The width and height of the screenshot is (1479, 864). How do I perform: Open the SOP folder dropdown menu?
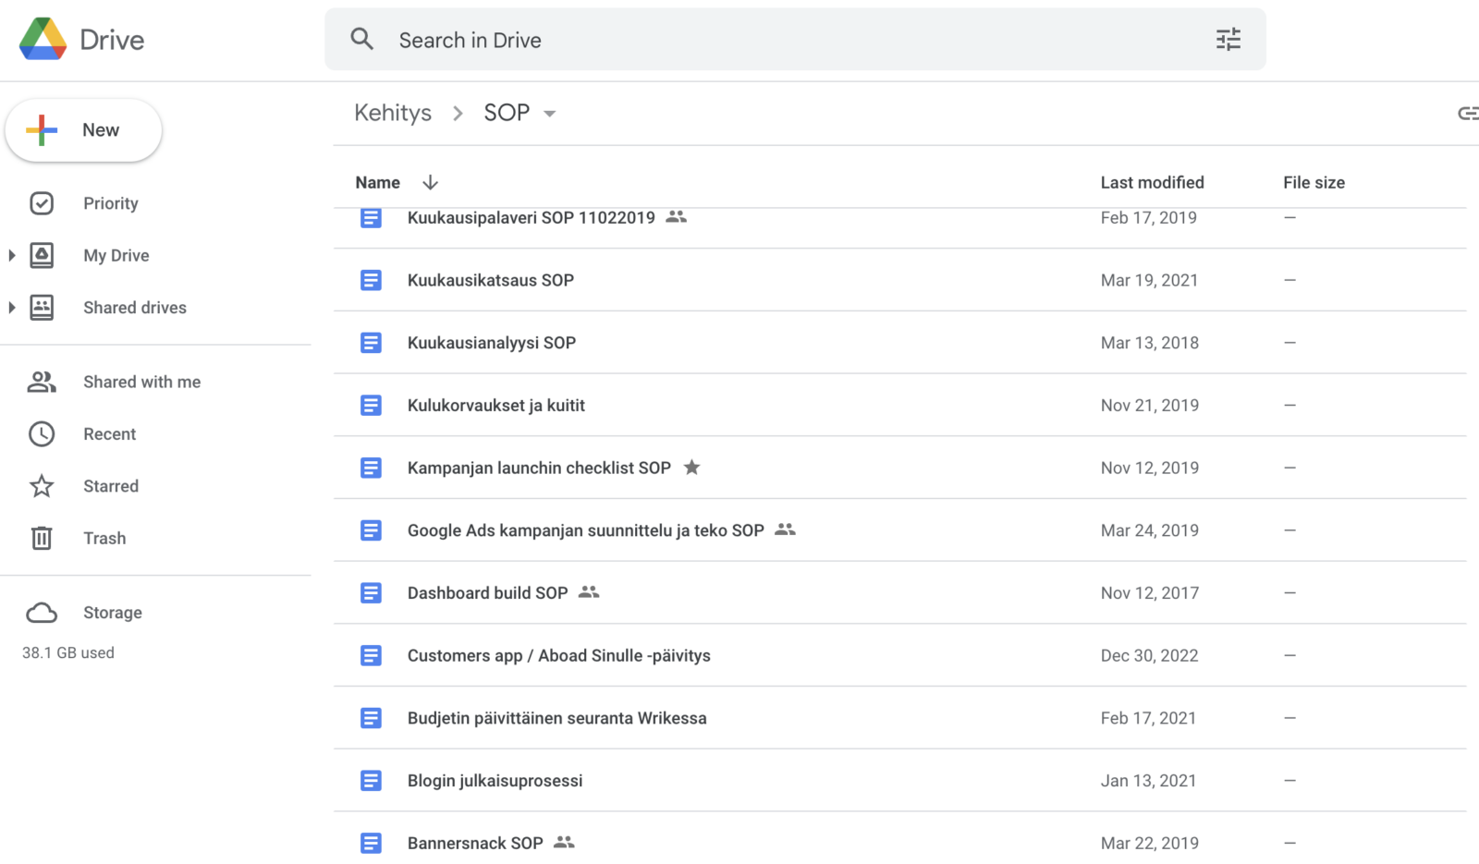[550, 114]
